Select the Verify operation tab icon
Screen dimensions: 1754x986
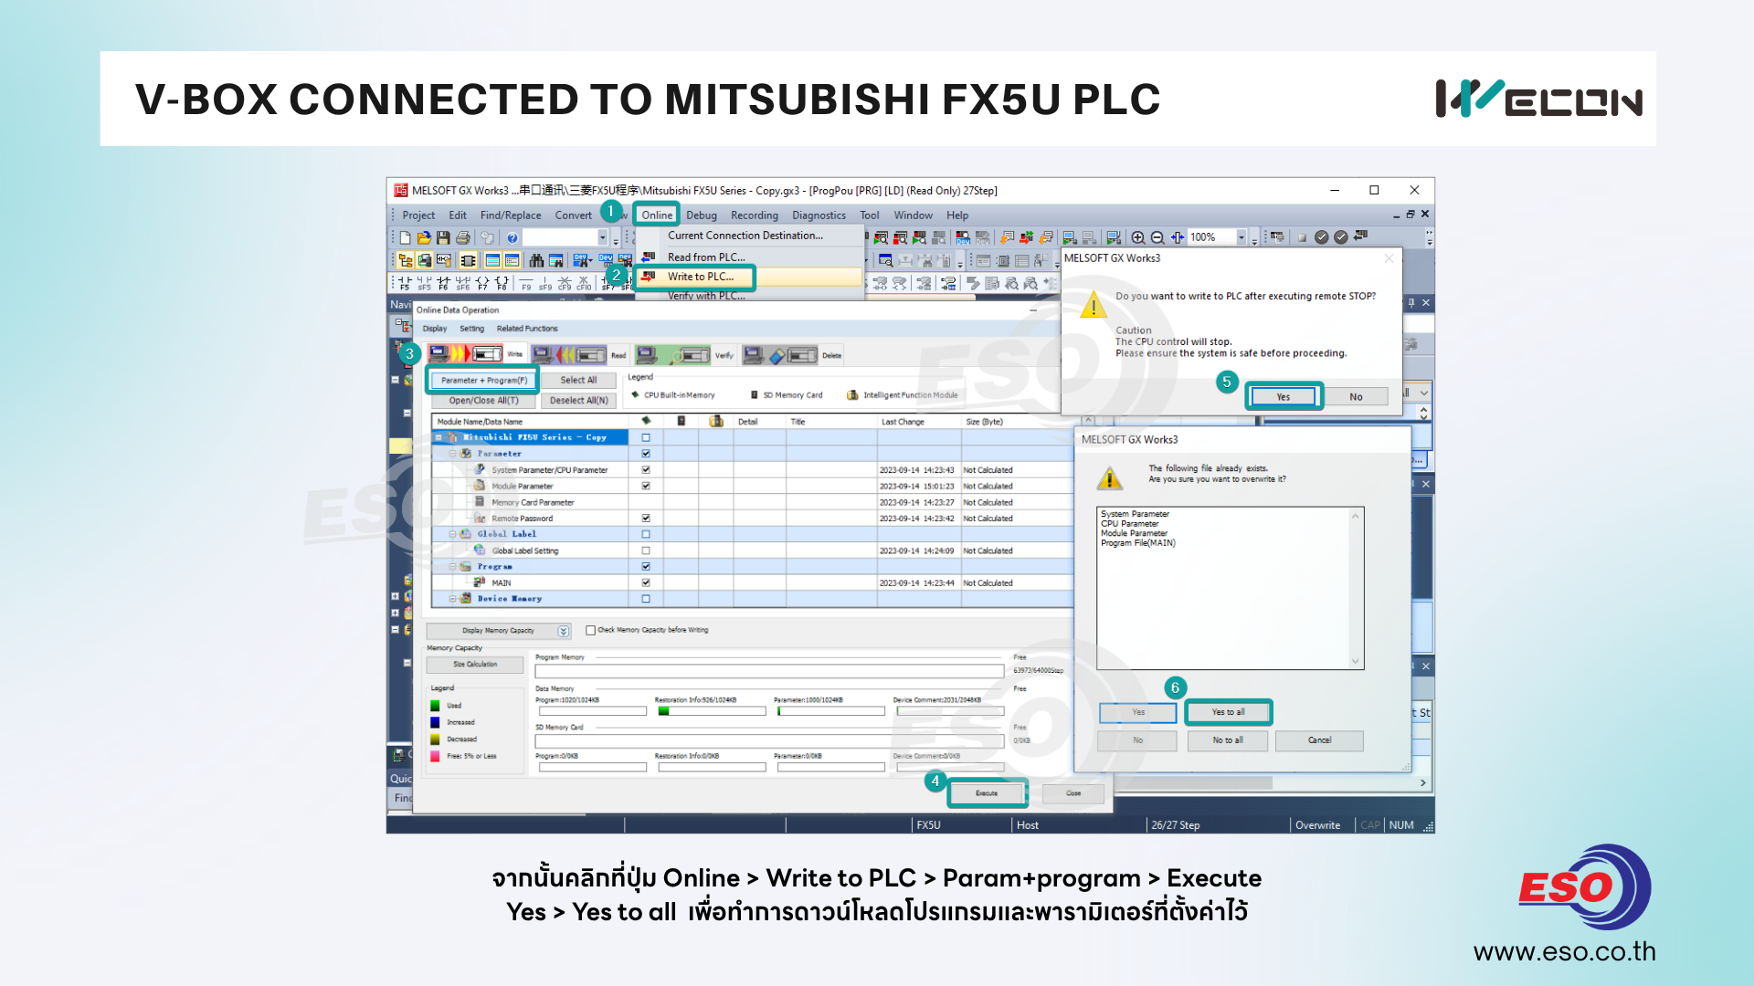coord(673,354)
